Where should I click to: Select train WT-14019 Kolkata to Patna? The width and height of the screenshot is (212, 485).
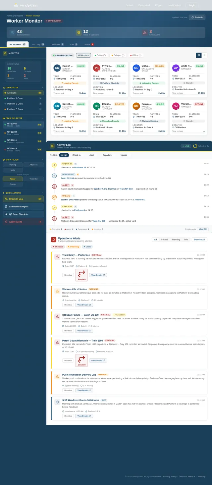tap(23, 149)
